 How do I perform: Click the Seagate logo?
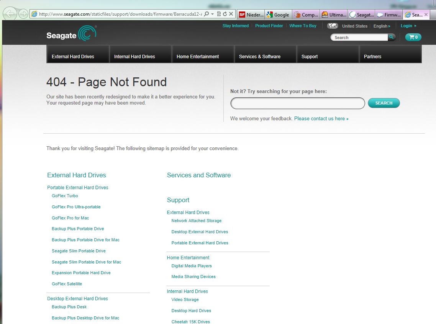tap(72, 34)
